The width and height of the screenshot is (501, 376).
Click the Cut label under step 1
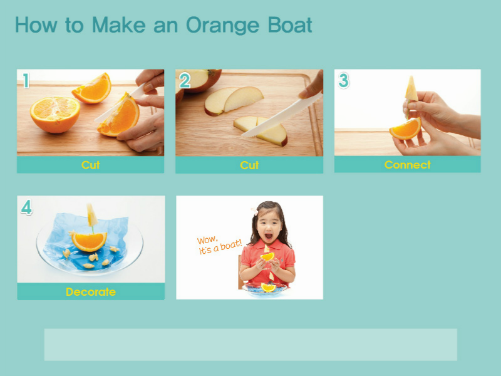coord(90,165)
